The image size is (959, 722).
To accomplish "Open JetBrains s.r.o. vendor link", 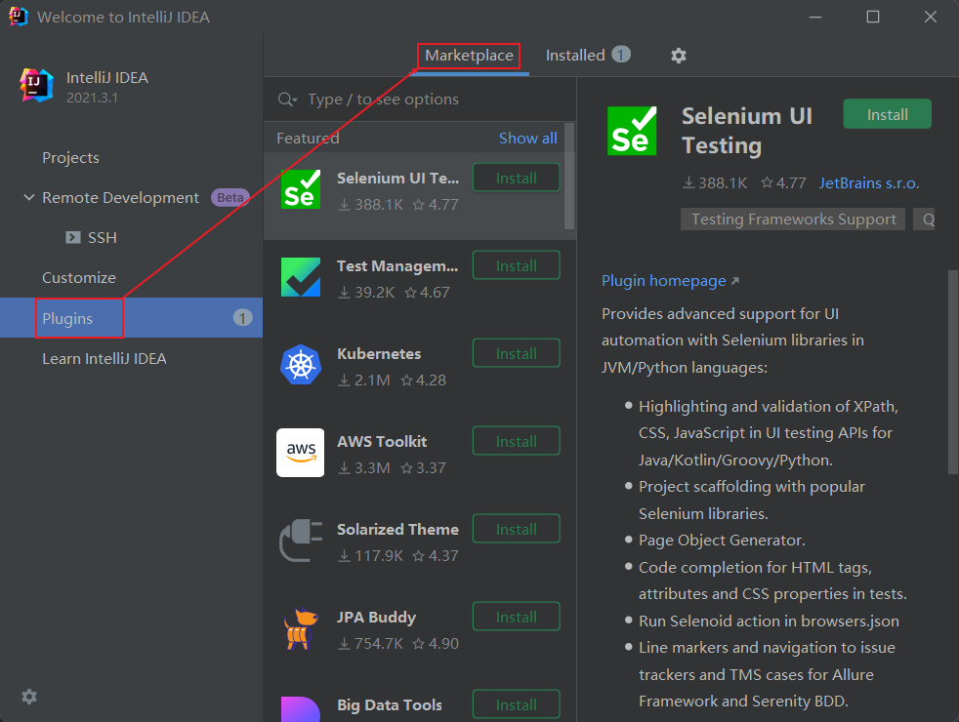I will pyautogui.click(x=869, y=183).
